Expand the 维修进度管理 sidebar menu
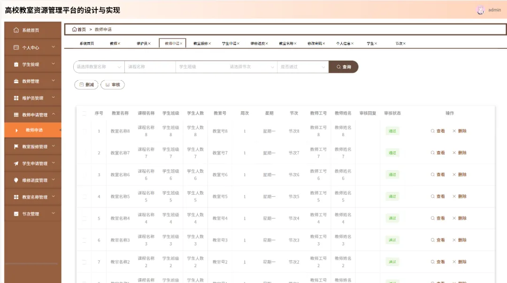Viewport: 507px width, 283px height. [x=33, y=180]
